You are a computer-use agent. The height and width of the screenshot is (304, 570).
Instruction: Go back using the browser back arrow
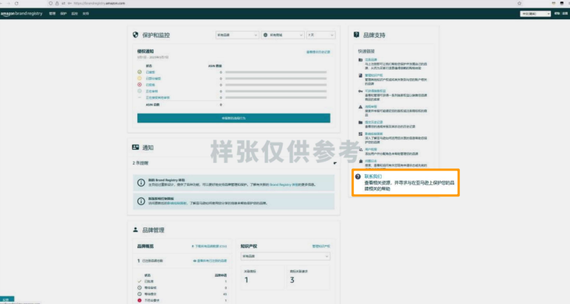[1, 3]
